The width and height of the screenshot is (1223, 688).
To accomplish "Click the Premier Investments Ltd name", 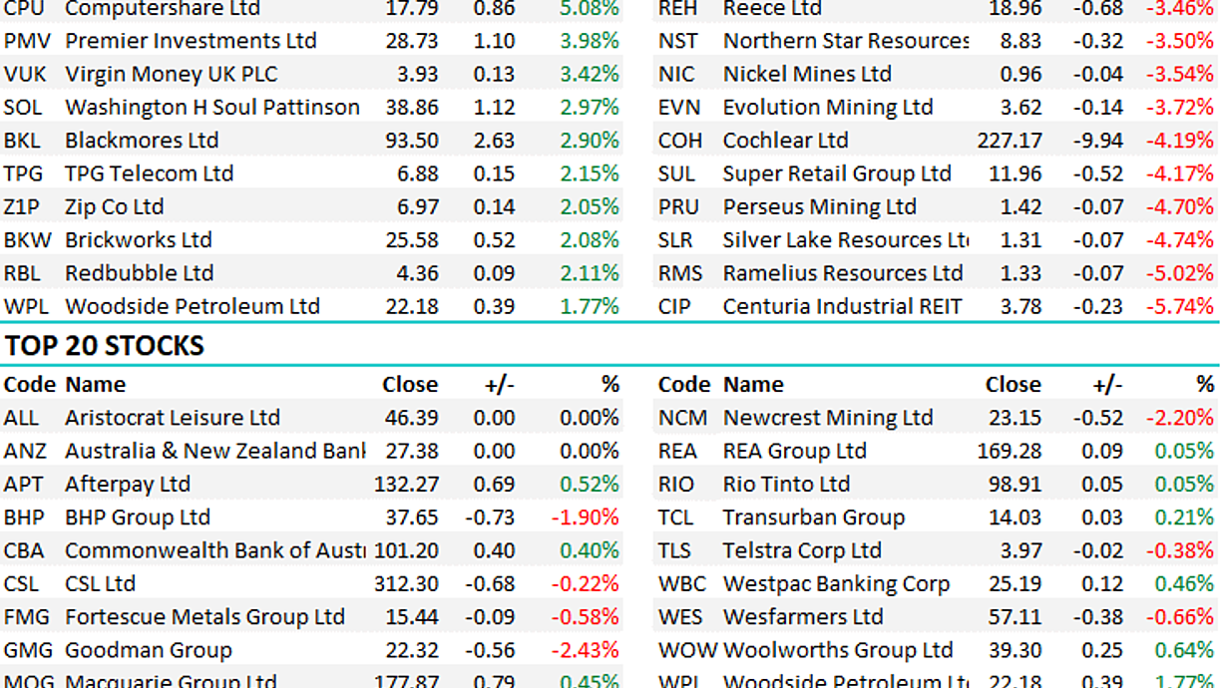I will coord(191,41).
